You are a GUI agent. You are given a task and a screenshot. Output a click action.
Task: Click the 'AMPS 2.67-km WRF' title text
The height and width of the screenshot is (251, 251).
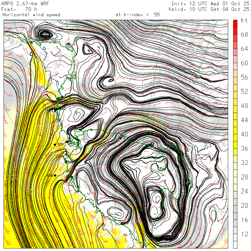tap(25, 4)
